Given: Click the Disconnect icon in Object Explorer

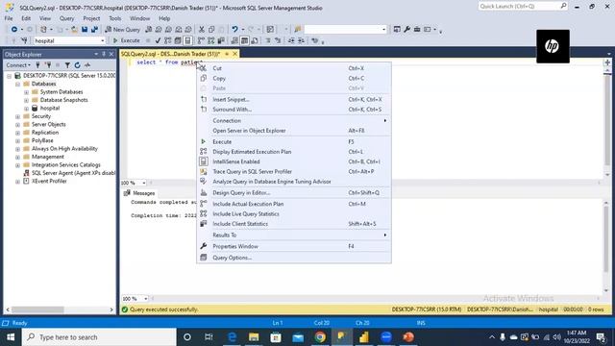Looking at the screenshot, I should [48, 65].
